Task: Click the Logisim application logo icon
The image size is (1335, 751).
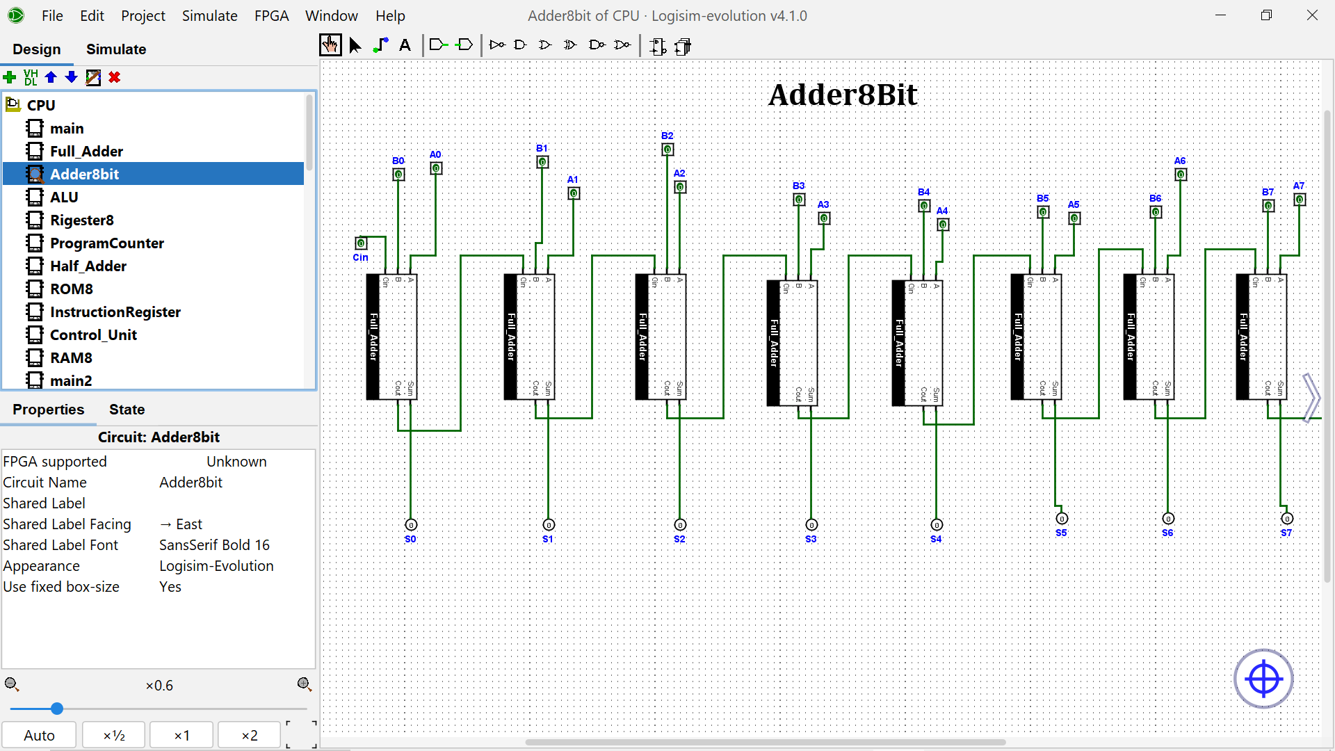Action: tap(16, 15)
